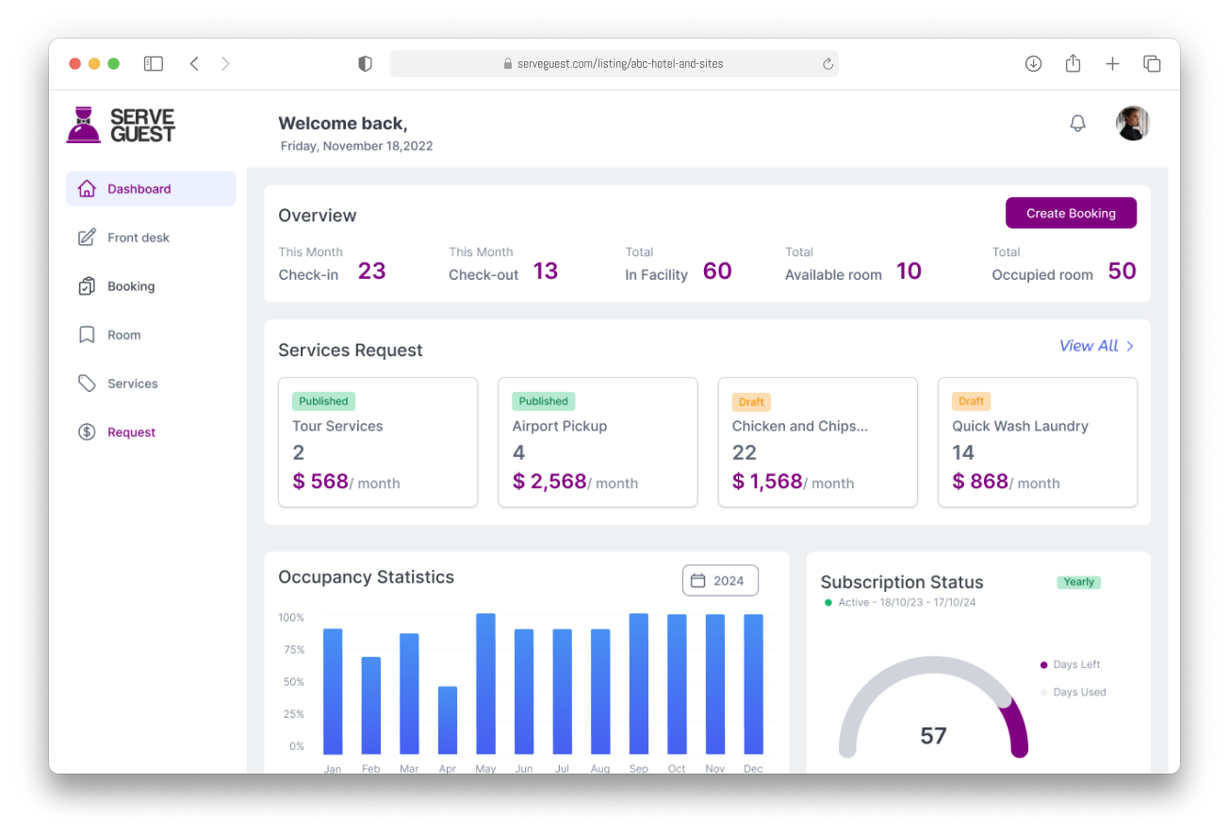Go back with browser back arrow
Screen dimensions: 1229x832
(194, 64)
